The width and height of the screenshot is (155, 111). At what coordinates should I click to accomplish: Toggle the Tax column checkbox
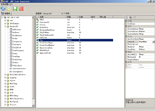click(x=38, y=40)
